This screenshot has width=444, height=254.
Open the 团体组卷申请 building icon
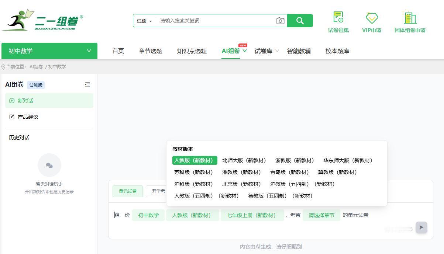pos(410,17)
